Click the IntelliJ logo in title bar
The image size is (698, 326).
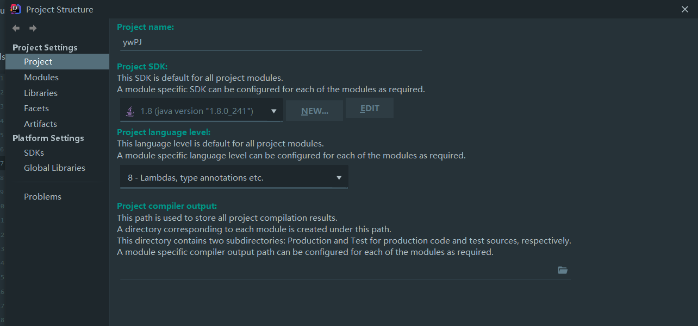point(16,9)
